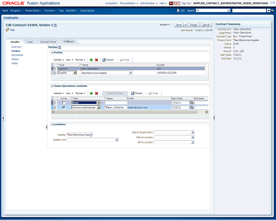Collapse the Vision Operations Contacts section

click(x=52, y=86)
